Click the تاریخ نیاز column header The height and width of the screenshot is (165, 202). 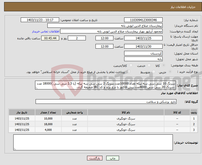22,112
